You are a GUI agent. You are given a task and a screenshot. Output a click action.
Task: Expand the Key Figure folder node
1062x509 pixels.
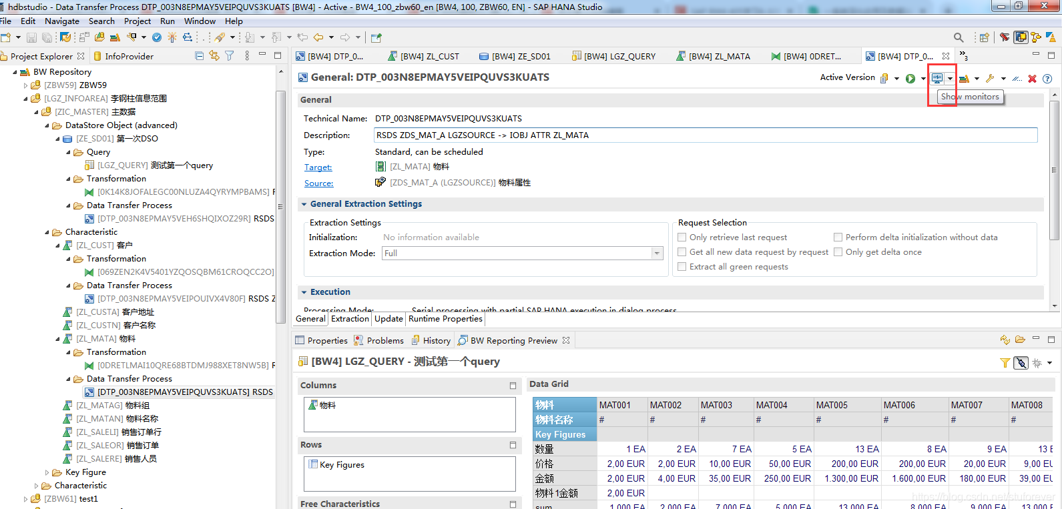[47, 472]
